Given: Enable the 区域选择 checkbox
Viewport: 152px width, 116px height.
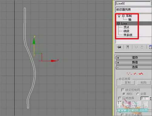Looking at the screenshot, I should [x=120, y=98].
